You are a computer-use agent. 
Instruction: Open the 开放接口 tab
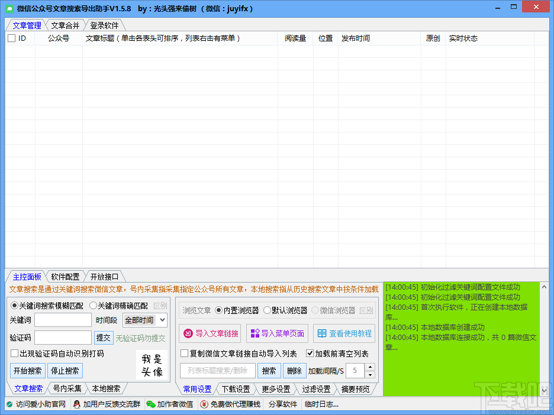pos(104,277)
